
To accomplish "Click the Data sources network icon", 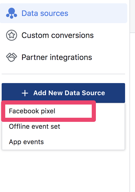I will [12, 13].
